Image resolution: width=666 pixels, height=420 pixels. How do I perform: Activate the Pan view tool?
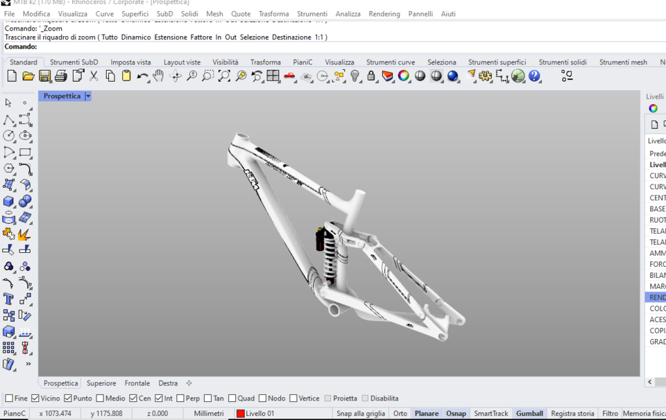(157, 76)
